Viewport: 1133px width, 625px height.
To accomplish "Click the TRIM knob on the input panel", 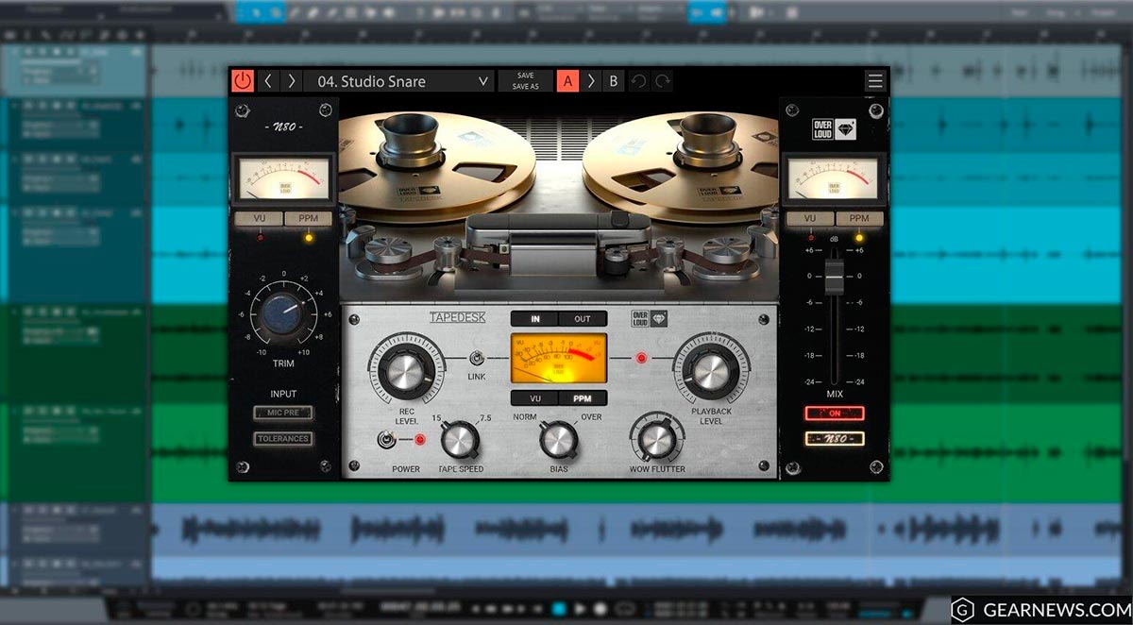I will [283, 314].
